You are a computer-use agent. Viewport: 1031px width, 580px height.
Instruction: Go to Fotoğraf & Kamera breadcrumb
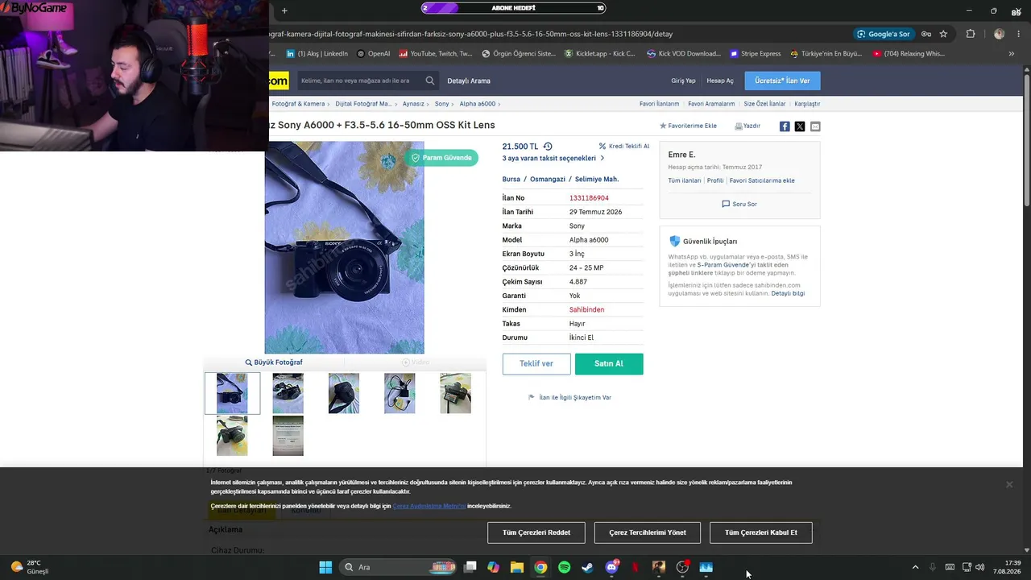tap(298, 104)
